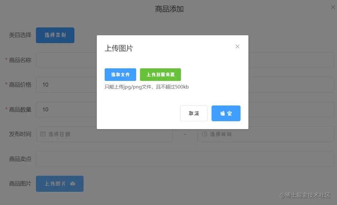Click the 商品卖点 label

20,159
